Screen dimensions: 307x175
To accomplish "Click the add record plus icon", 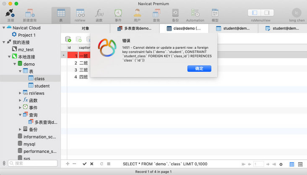I will [68, 164].
